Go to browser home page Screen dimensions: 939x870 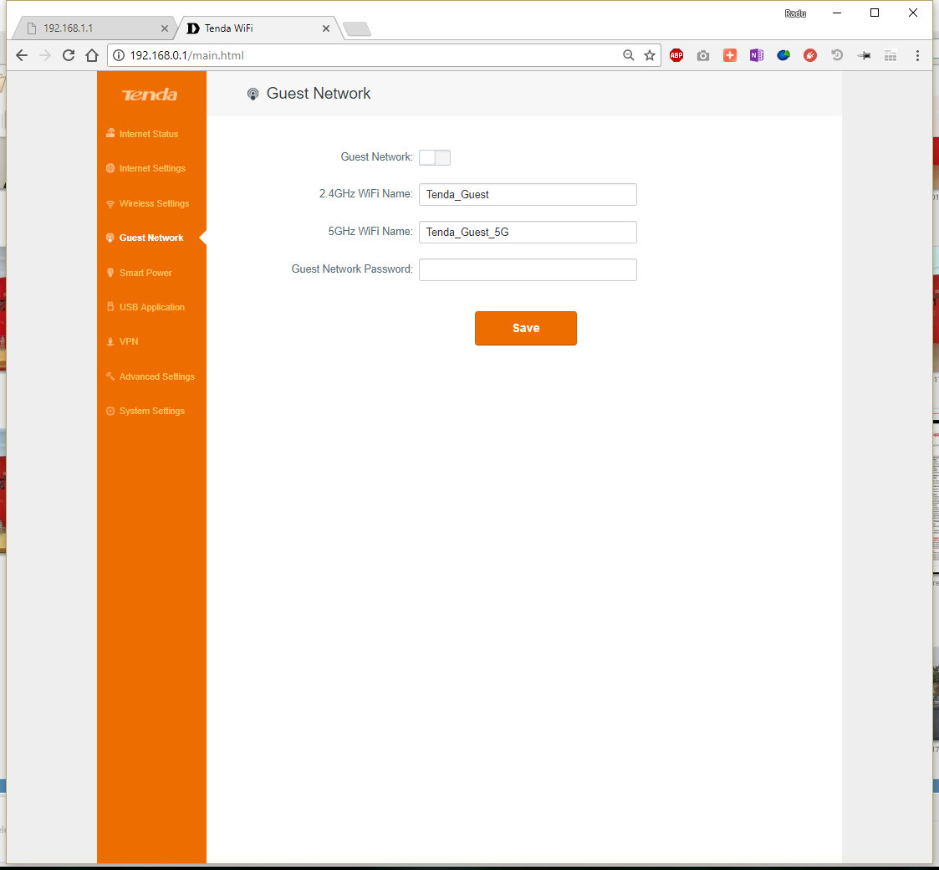92,55
